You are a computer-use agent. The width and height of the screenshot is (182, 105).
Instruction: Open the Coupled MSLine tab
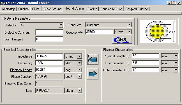pyautogui.click(x=111, y=9)
